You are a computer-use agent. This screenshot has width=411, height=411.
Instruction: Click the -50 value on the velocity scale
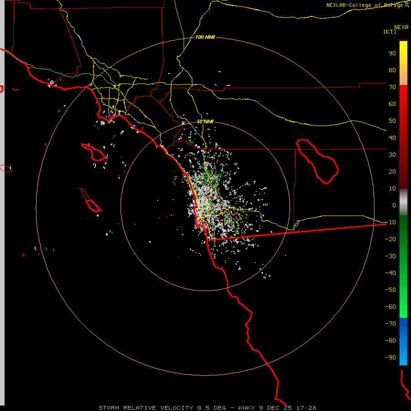(x=390, y=290)
